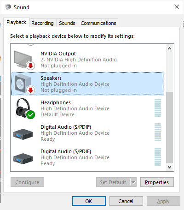
Task: Click the green checkmark badge on Headphones
Action: 30,114
